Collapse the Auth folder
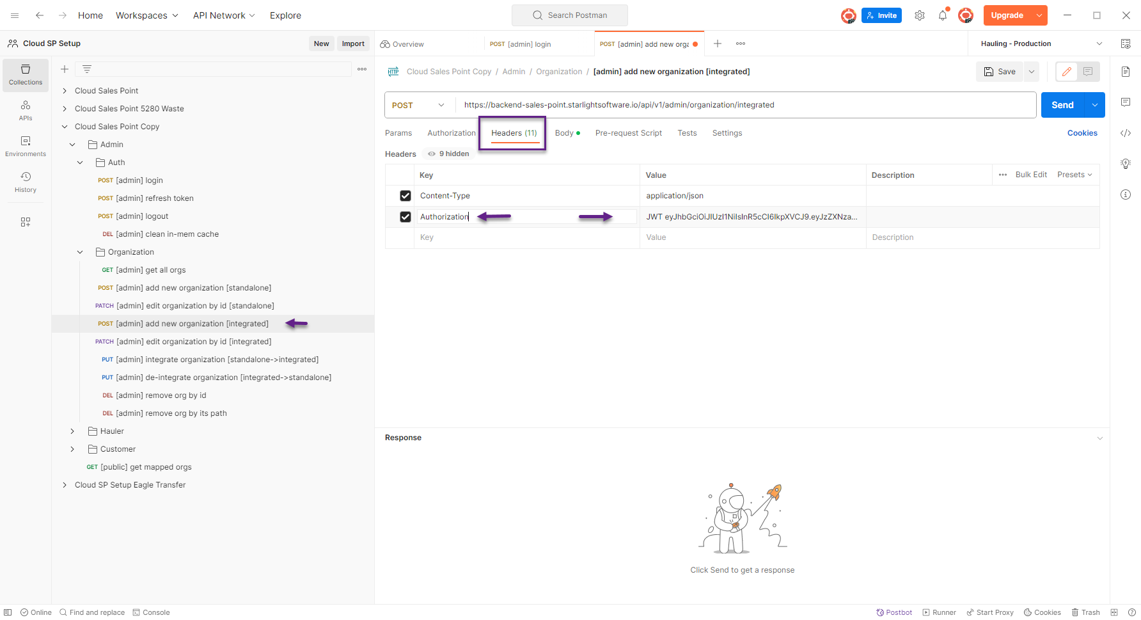This screenshot has height=620, width=1141. [x=80, y=163]
